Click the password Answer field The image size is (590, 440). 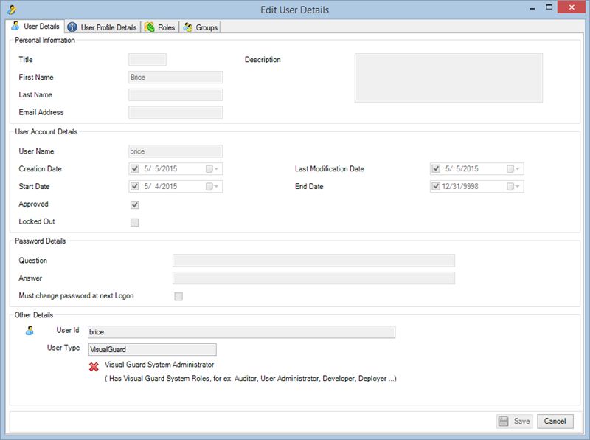(x=313, y=278)
